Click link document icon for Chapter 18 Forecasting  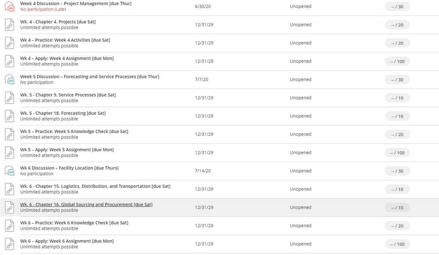coord(9,116)
